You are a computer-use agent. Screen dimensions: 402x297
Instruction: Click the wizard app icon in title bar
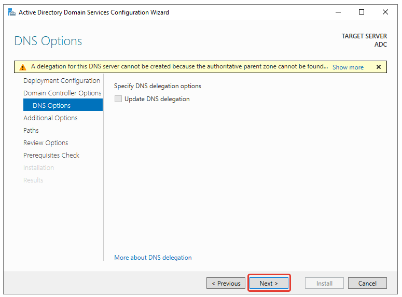tap(11, 12)
